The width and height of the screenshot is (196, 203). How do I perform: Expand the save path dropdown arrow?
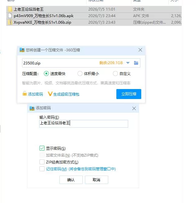tap(128, 63)
